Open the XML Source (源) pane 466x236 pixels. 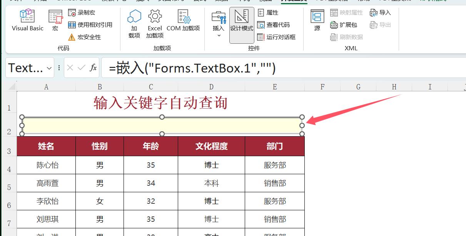317,21
